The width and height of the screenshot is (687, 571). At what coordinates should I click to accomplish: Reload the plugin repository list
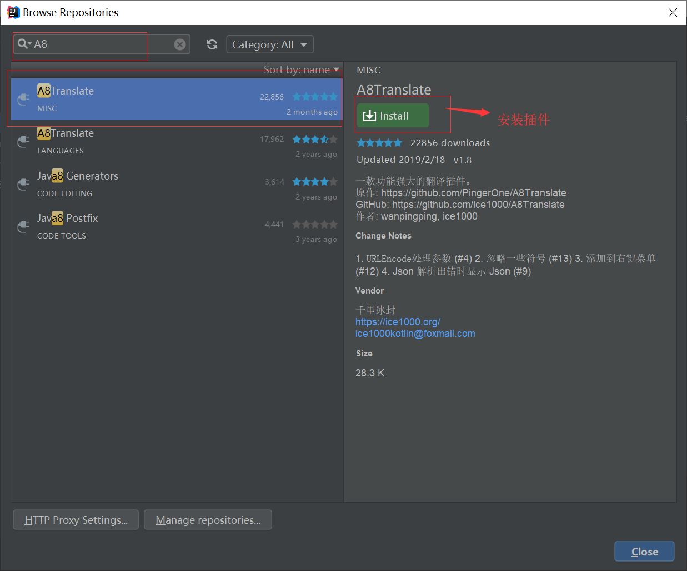[x=212, y=44]
